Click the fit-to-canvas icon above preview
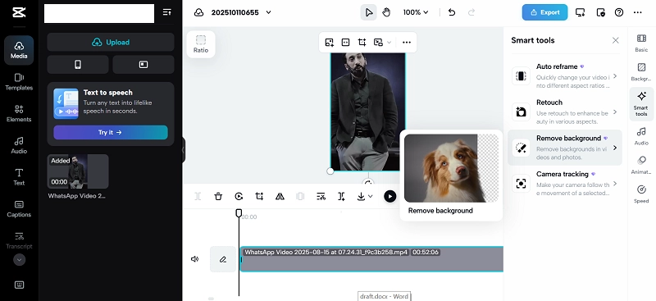This screenshot has width=656, height=301. point(345,43)
